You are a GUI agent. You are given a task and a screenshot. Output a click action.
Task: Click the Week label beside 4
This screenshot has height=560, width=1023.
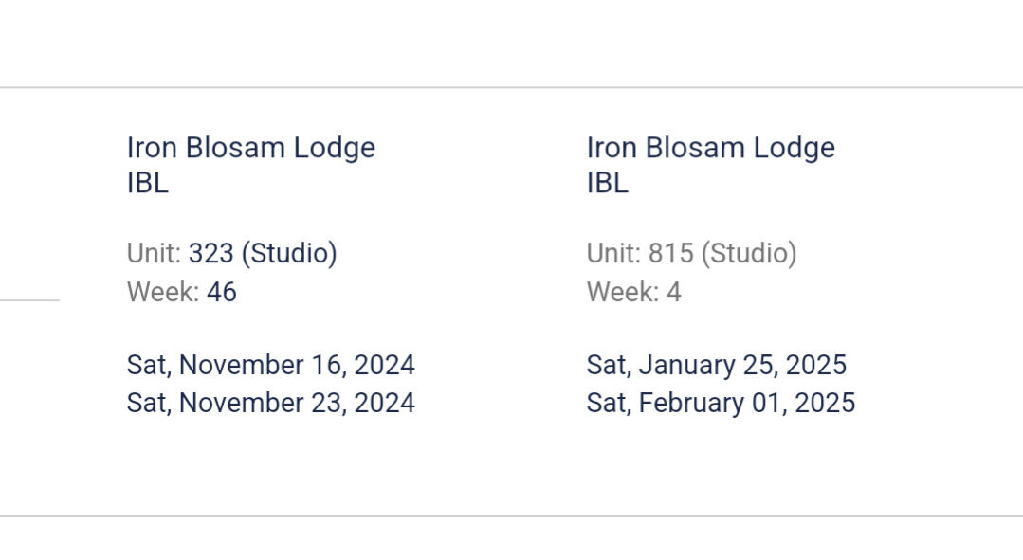point(622,293)
